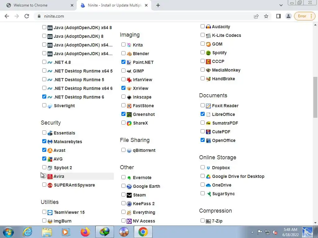Uncheck the XnView checkbox

pos(123,88)
